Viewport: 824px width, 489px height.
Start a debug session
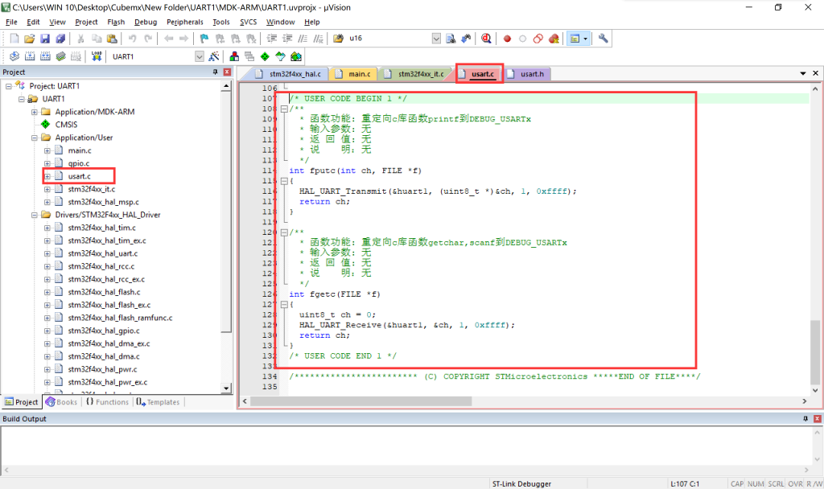(486, 38)
